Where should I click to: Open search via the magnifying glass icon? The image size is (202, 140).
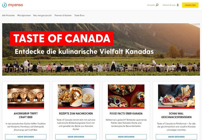point(157,5)
